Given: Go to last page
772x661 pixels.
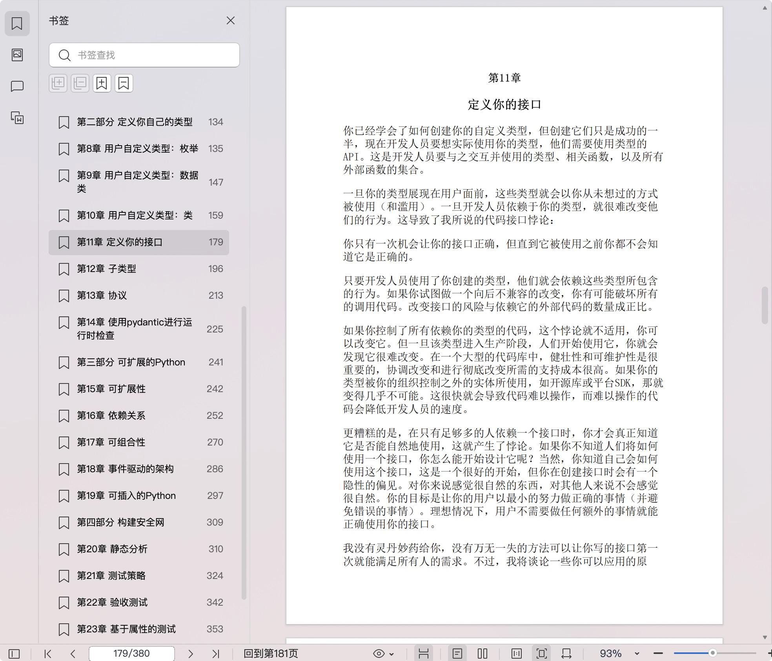Looking at the screenshot, I should pyautogui.click(x=216, y=654).
